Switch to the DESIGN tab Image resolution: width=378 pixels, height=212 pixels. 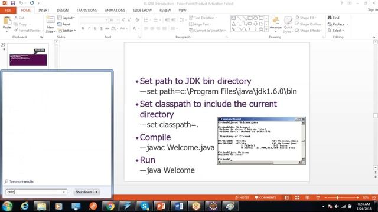click(63, 11)
